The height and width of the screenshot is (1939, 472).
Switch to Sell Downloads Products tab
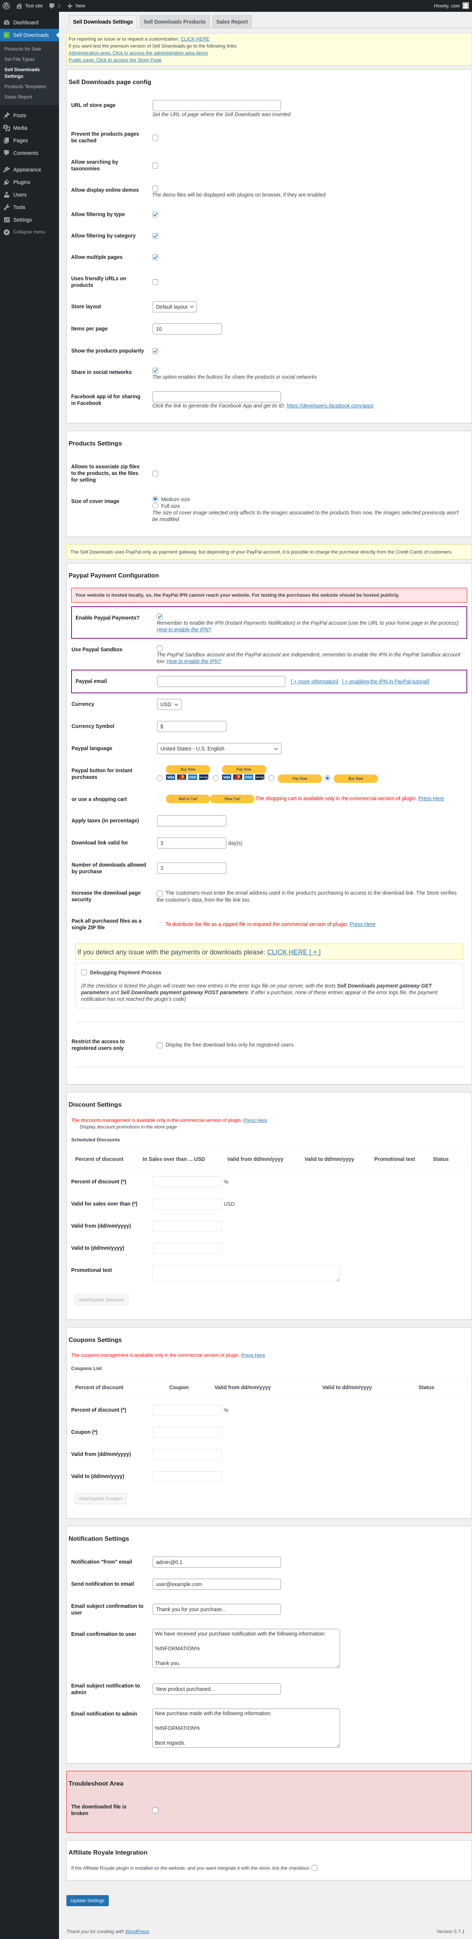[x=175, y=22]
